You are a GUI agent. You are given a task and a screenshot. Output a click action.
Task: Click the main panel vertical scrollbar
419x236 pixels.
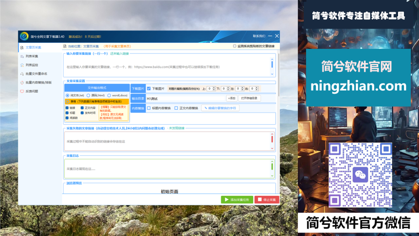click(x=279, y=75)
